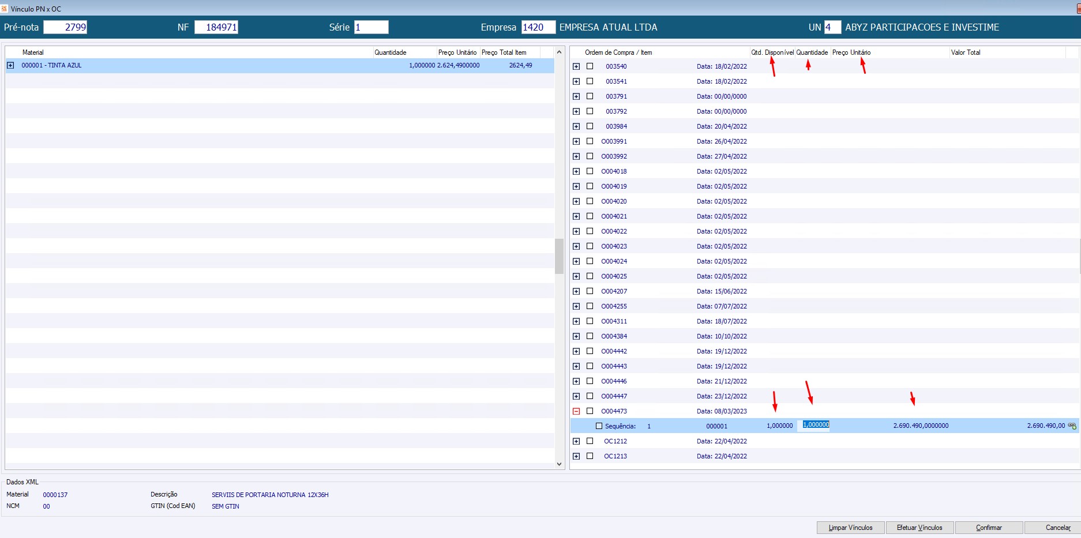This screenshot has height=538, width=1081.
Task: Check the box for order OC1212
Action: (x=590, y=441)
